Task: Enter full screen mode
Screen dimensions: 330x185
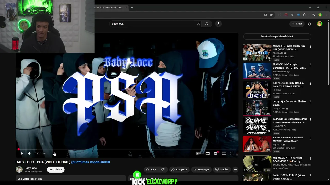Action: [x=232, y=153]
